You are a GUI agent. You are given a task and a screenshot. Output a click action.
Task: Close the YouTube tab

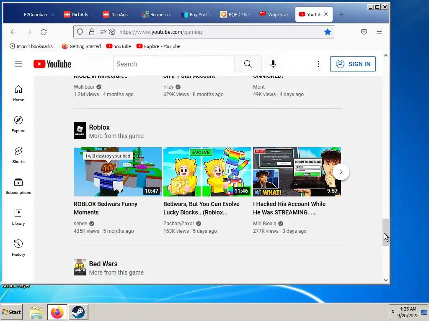coord(326,14)
